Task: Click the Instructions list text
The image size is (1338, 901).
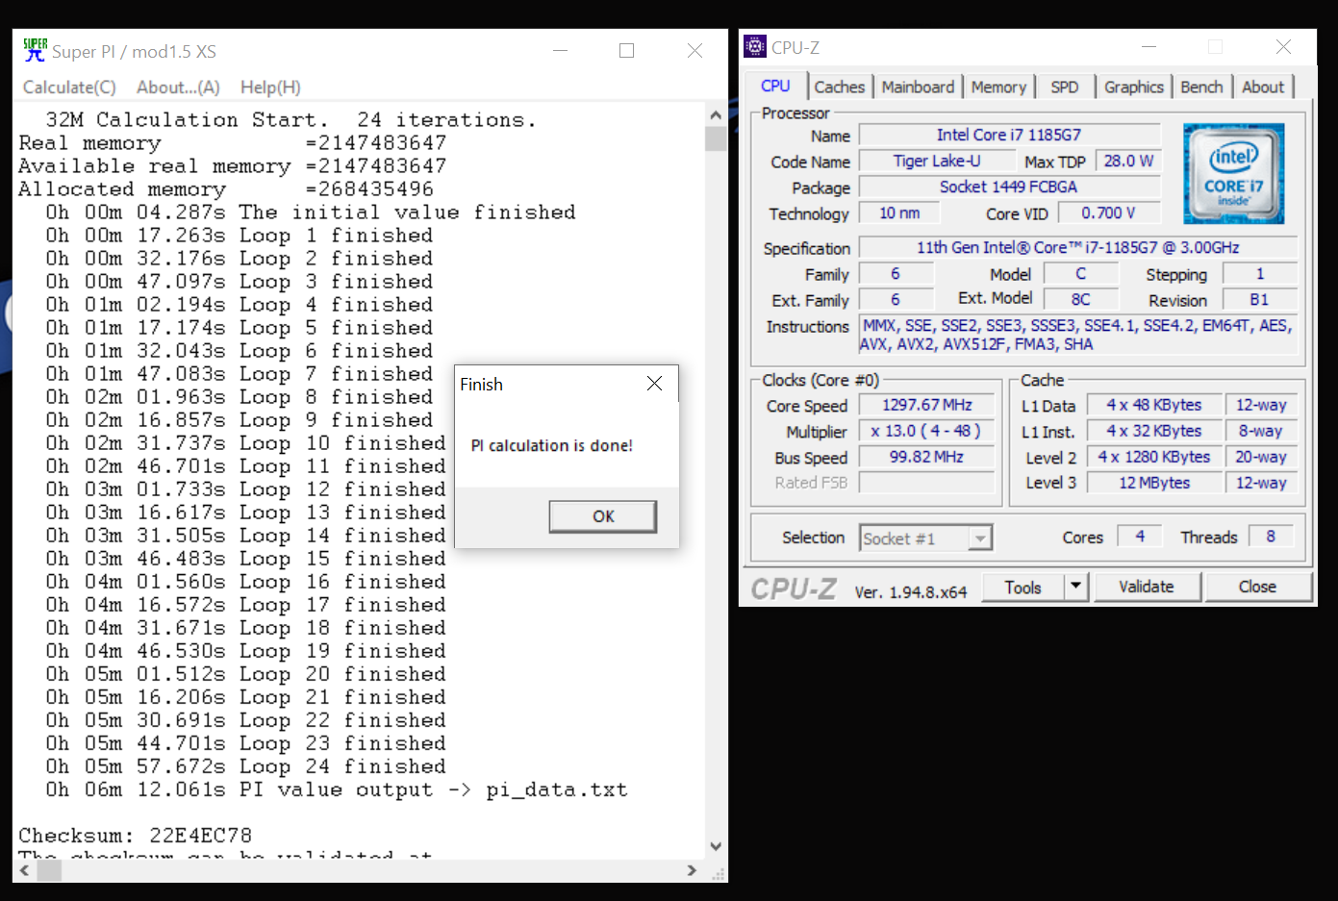Action: [x=1077, y=335]
